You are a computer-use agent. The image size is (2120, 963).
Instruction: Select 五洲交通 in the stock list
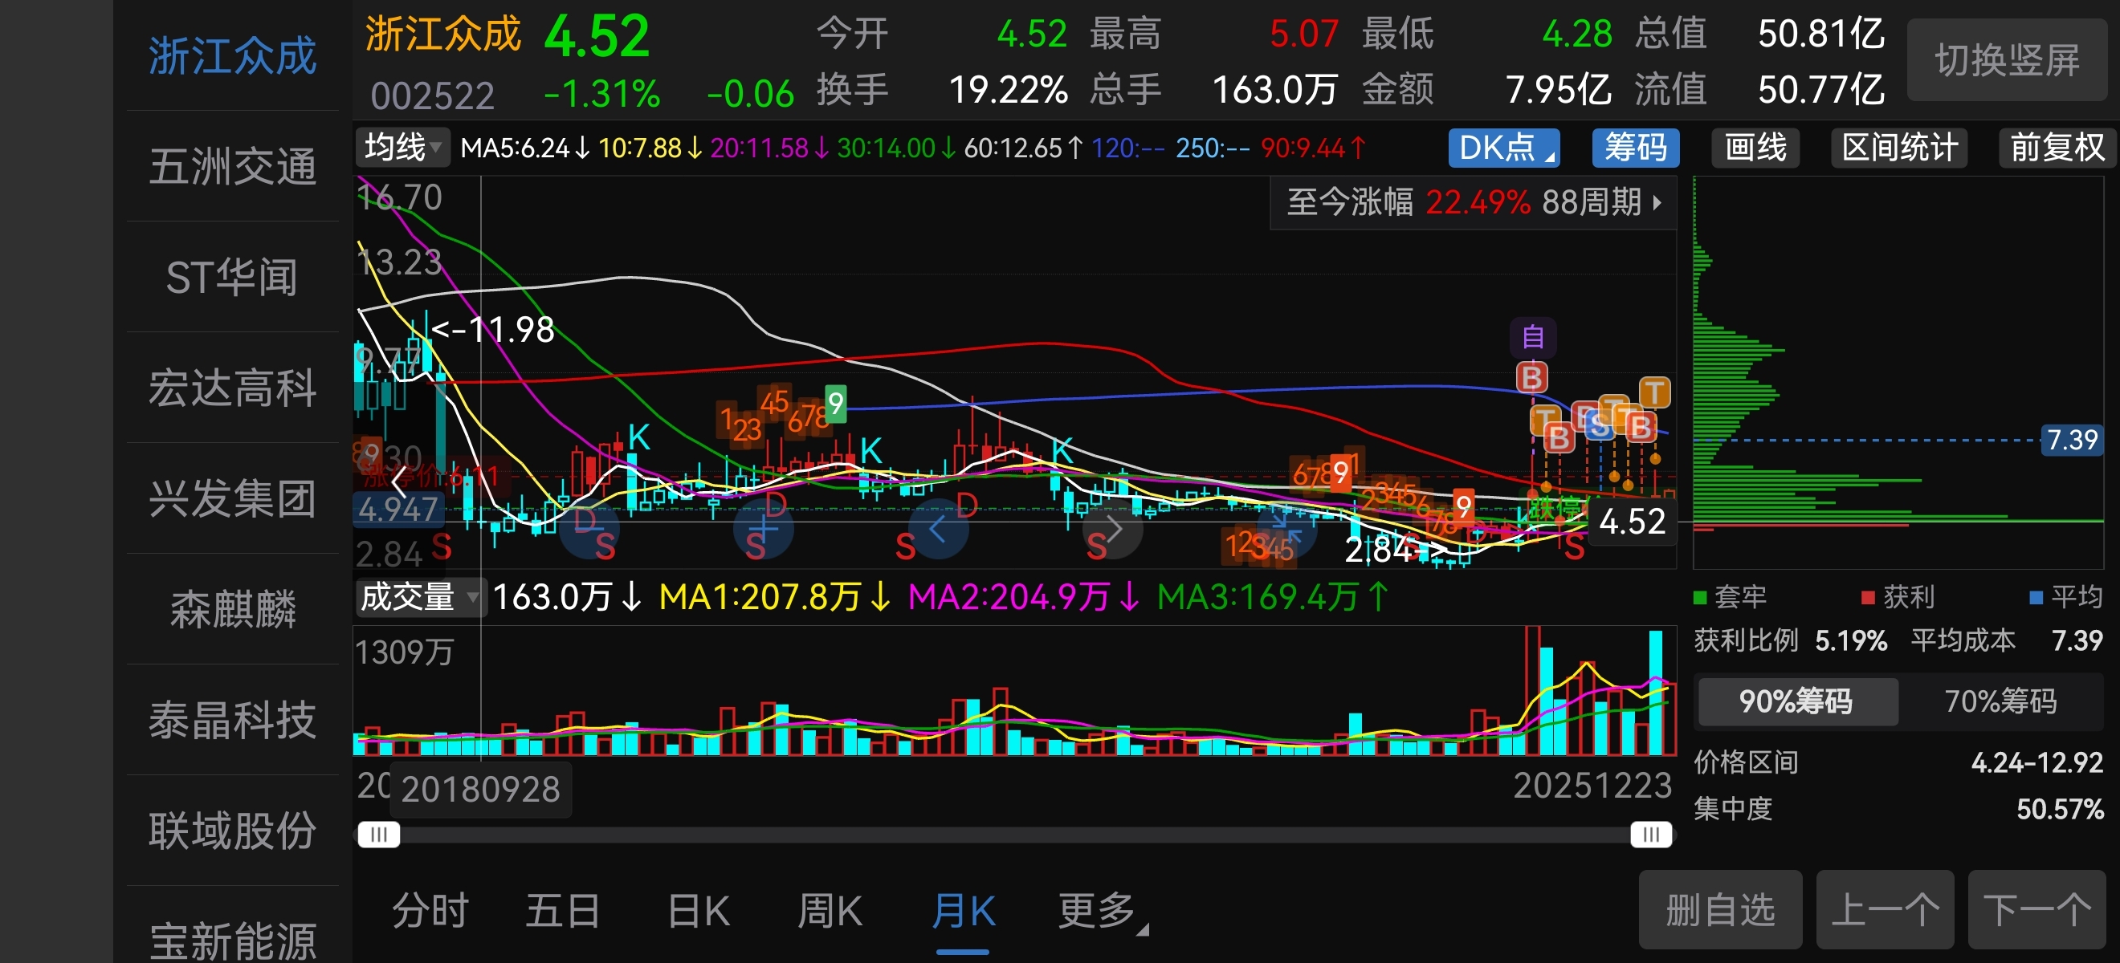click(232, 167)
